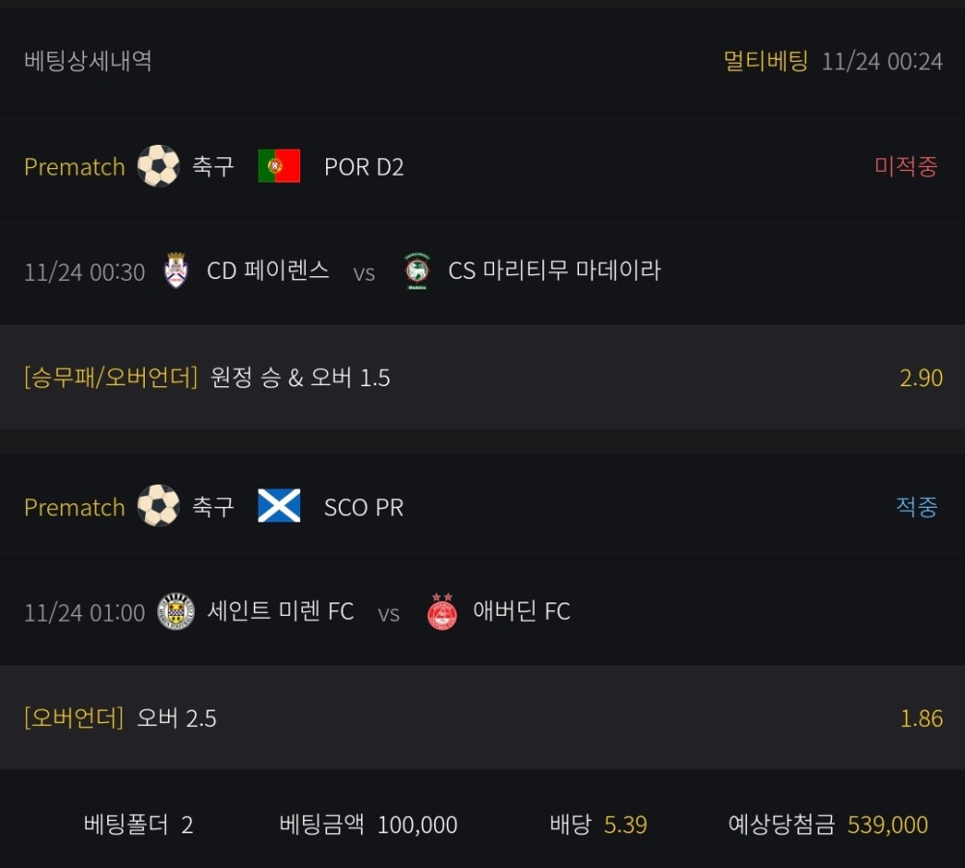Select the 오버 2.5 pick row
Image resolution: width=965 pixels, height=868 pixels.
177,718
